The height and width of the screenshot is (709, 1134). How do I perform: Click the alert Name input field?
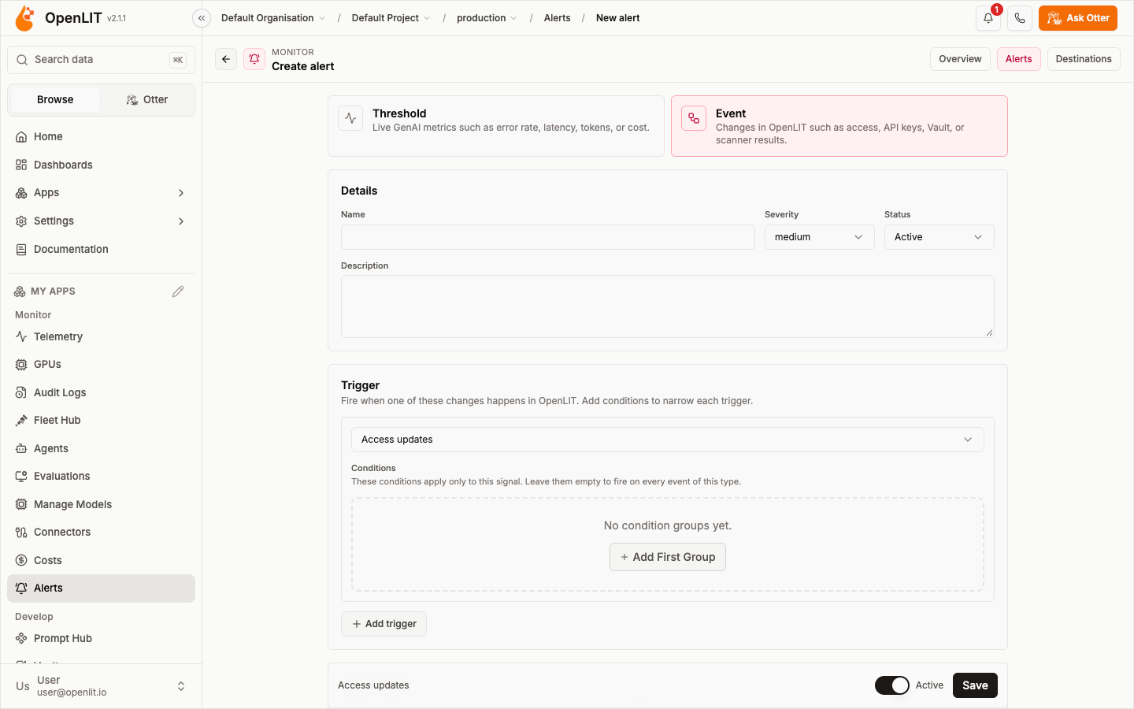tap(548, 237)
